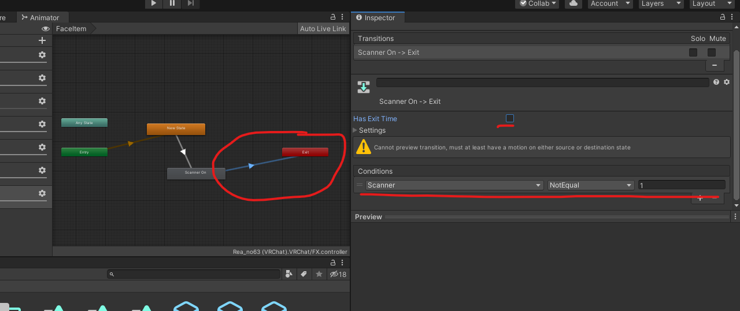Open the Scanner parameter dropdown in Conditions

(454, 185)
